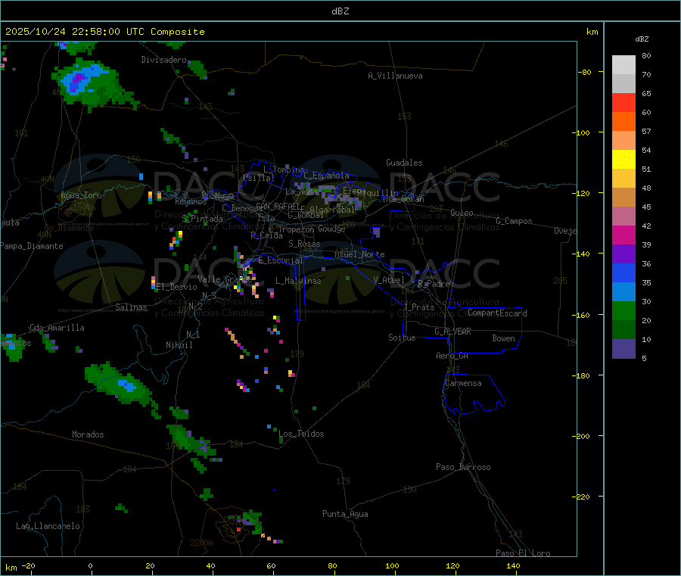Click the 40 tick on the horizontal axis
The height and width of the screenshot is (576, 681).
click(210, 566)
